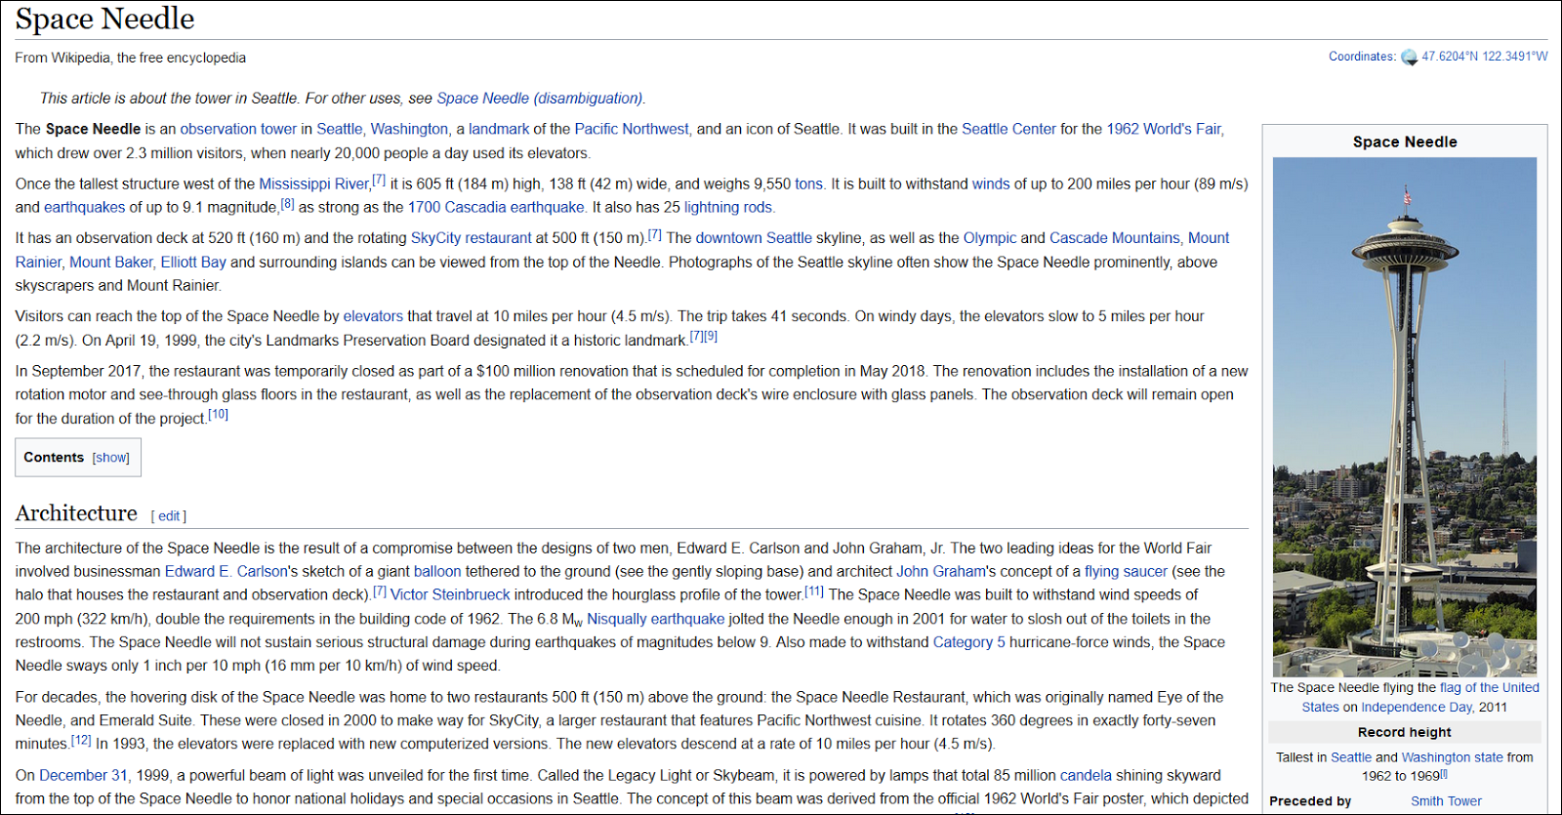
Task: Open the landmark link
Action: click(499, 129)
